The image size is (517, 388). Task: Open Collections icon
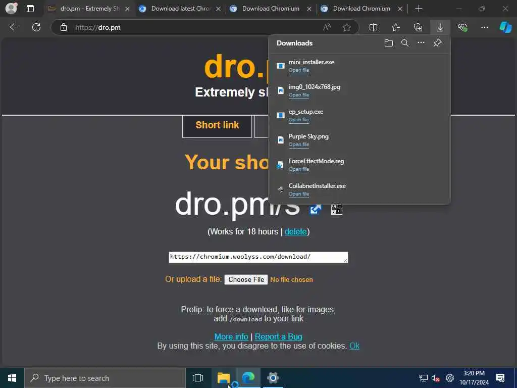tap(418, 27)
